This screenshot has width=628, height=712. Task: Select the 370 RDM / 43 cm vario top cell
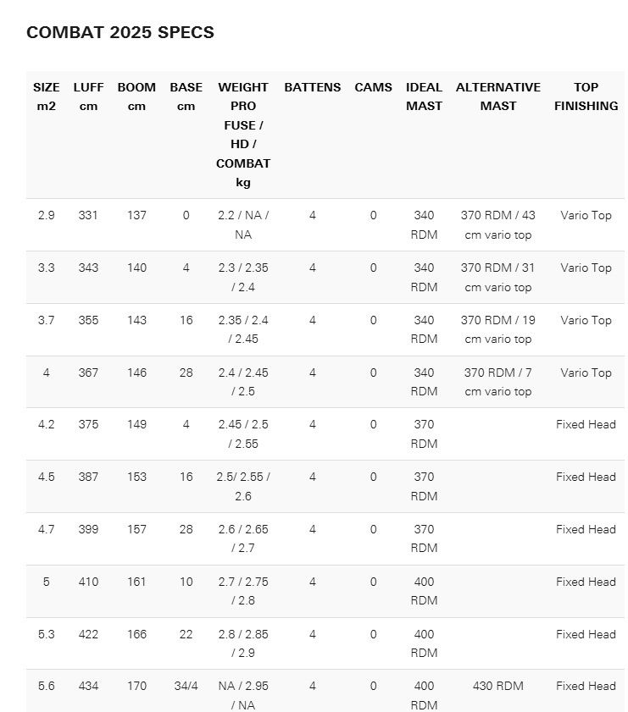(x=498, y=225)
